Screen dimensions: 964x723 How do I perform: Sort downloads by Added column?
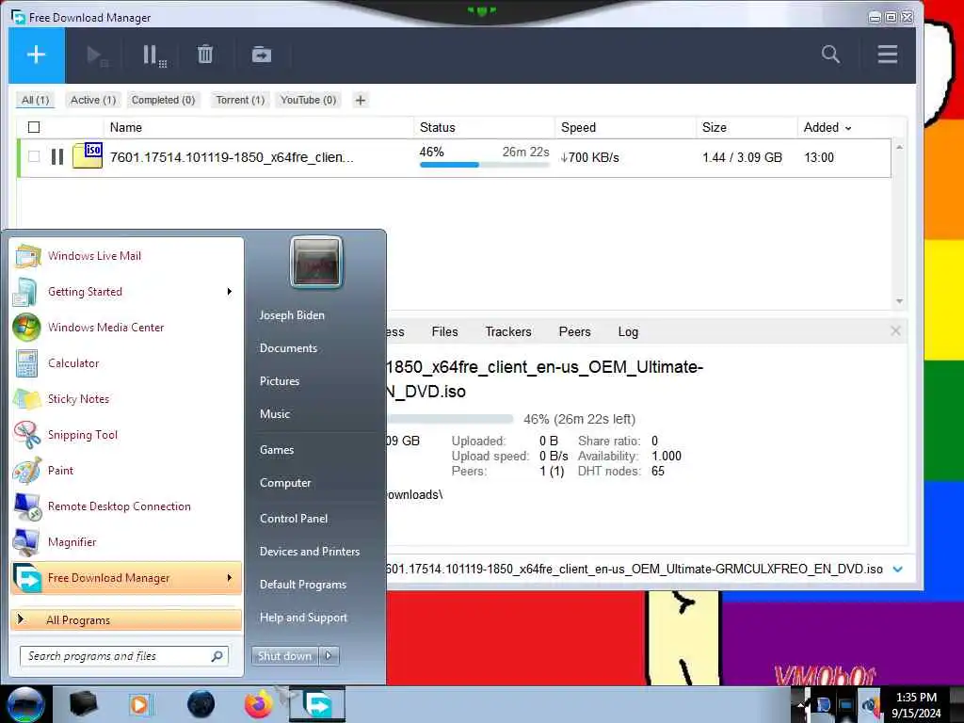(827, 127)
